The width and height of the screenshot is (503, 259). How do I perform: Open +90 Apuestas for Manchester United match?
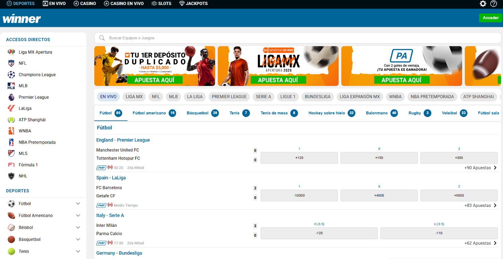481,168
